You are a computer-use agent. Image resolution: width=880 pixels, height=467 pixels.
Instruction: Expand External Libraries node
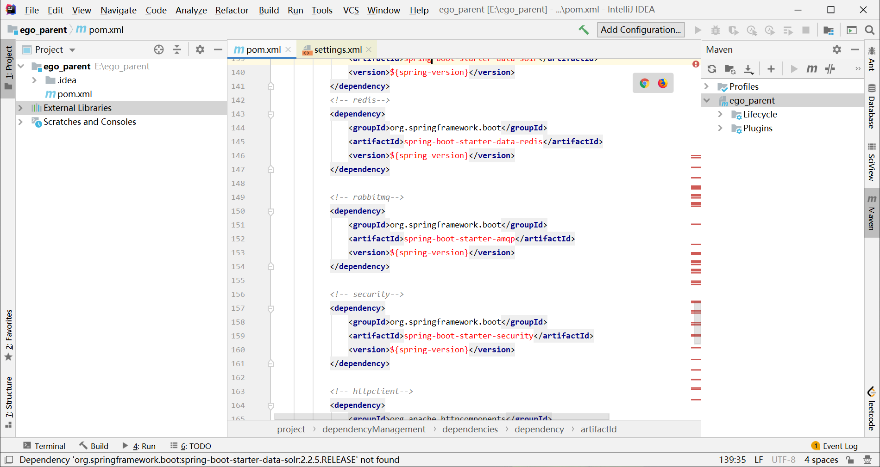coord(20,108)
